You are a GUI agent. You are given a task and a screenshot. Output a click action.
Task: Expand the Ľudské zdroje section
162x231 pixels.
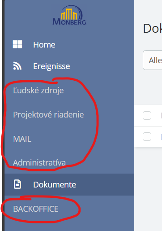[38, 91]
